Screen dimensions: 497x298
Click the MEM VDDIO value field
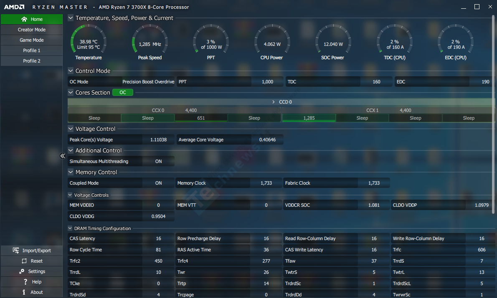[158, 205]
